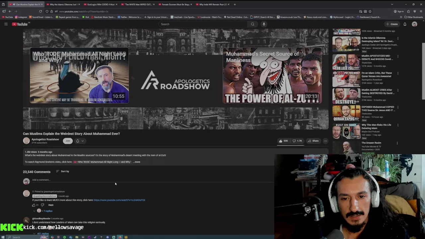Open @GoodBoyWonder commenter profile
The width and height of the screenshot is (425, 239).
pos(41,218)
